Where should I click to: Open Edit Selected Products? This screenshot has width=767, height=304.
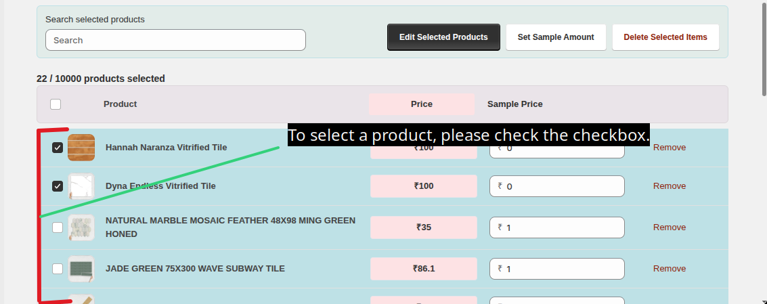443,37
